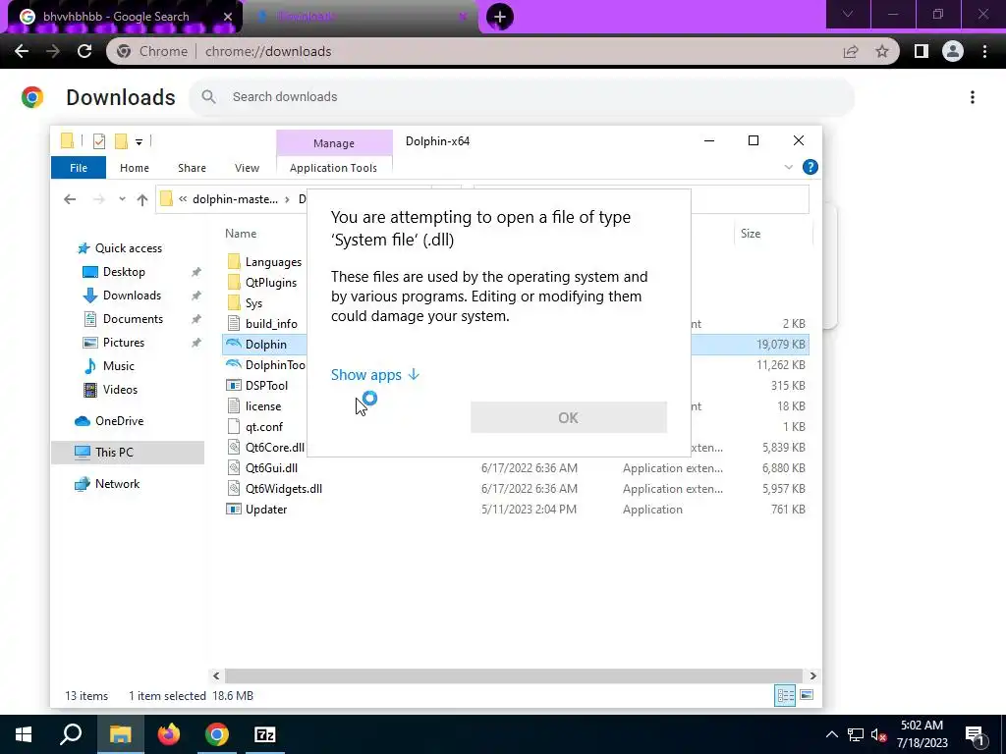
Task: Click the properties checkmark in quick access toolbar
Action: click(99, 141)
